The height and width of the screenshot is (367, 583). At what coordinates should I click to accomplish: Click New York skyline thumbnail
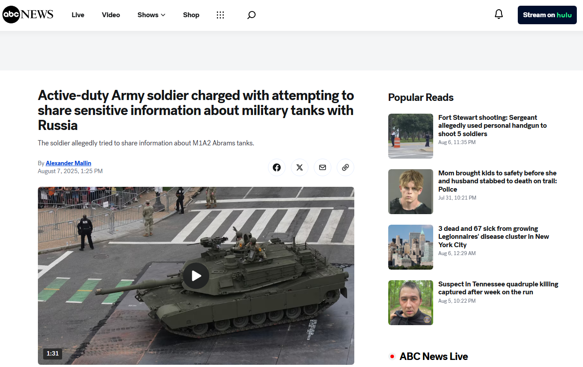pyautogui.click(x=411, y=247)
